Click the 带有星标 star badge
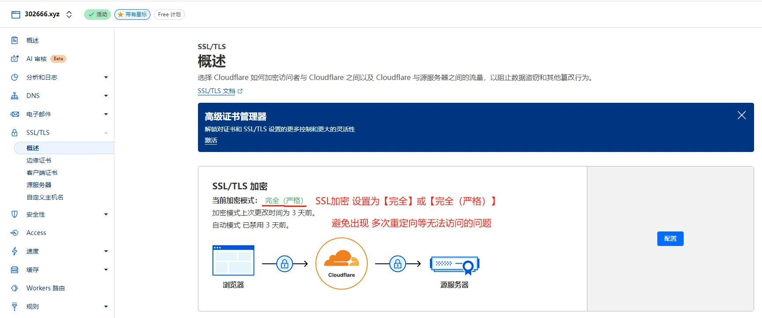 click(132, 14)
